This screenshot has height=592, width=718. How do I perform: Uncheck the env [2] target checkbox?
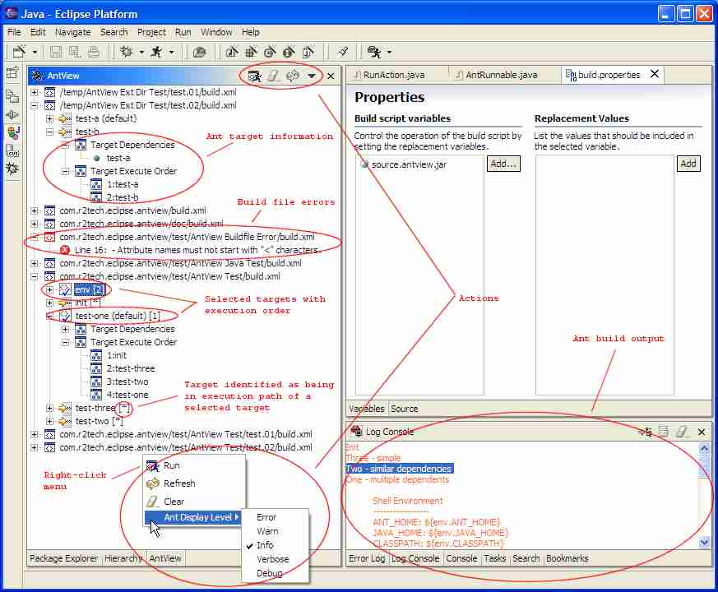pyautogui.click(x=66, y=289)
